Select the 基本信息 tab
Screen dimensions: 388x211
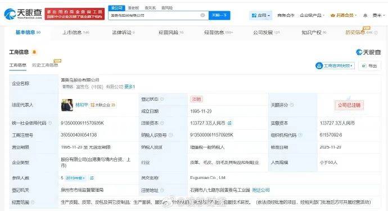point(28,32)
